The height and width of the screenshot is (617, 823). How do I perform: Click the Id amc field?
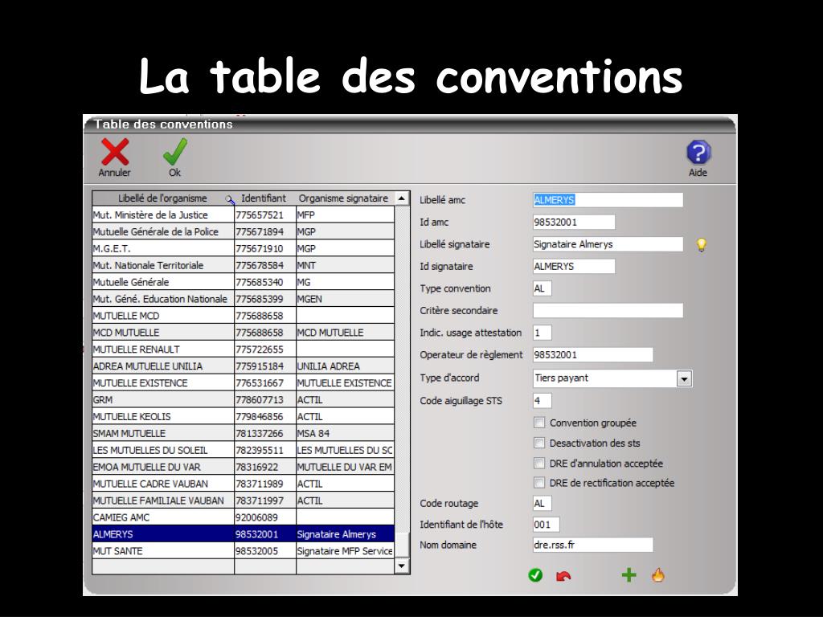point(574,222)
